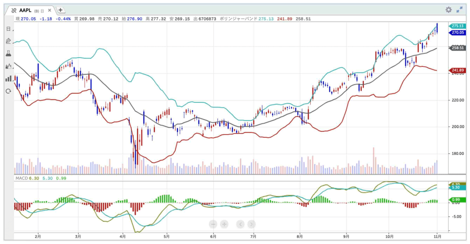Image resolution: width=470 pixels, height=244 pixels.
Task: Click the link symbol icon in AAPL tab
Action: click(14, 10)
